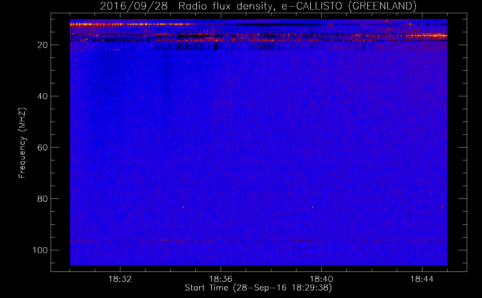Click the 18:36 time tick label
The width and height of the screenshot is (482, 298).
[221, 279]
